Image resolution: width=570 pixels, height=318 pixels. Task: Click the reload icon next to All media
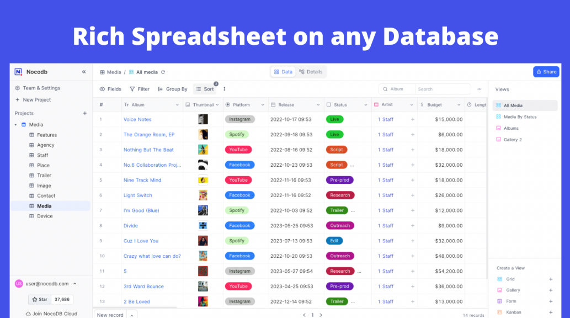point(163,72)
